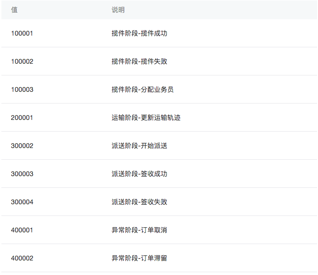Select description 派送阶段-签收失败
The width and height of the screenshot is (318, 275).
pos(139,202)
